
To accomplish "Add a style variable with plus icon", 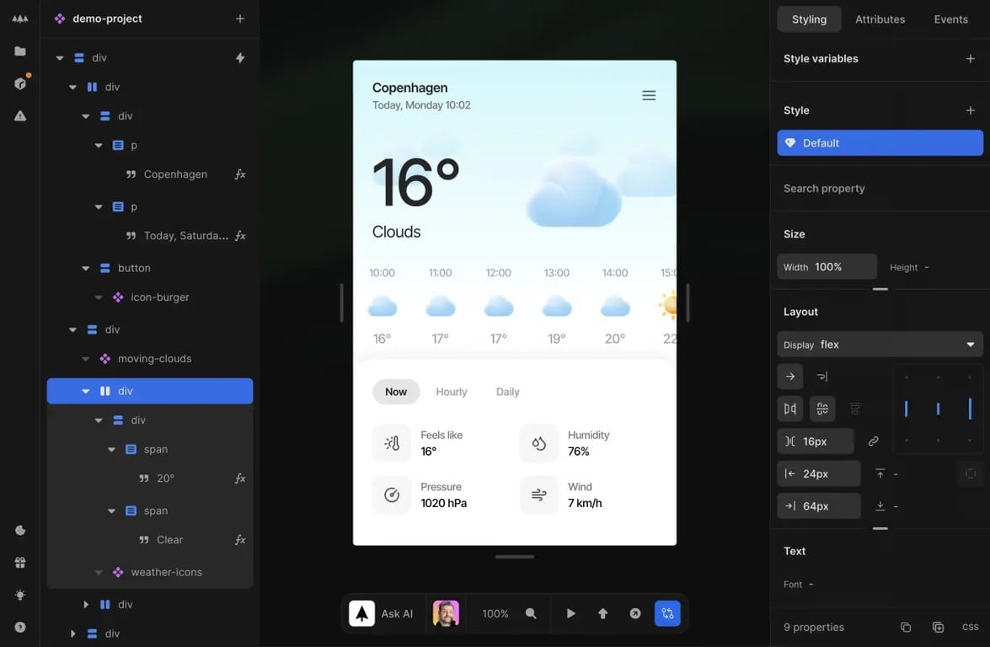I will 970,59.
